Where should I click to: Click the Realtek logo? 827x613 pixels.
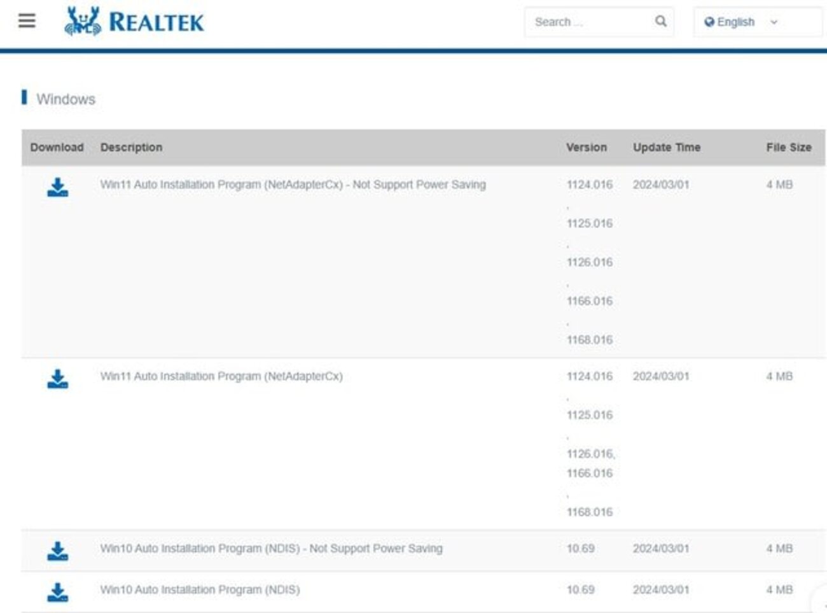[x=134, y=21]
